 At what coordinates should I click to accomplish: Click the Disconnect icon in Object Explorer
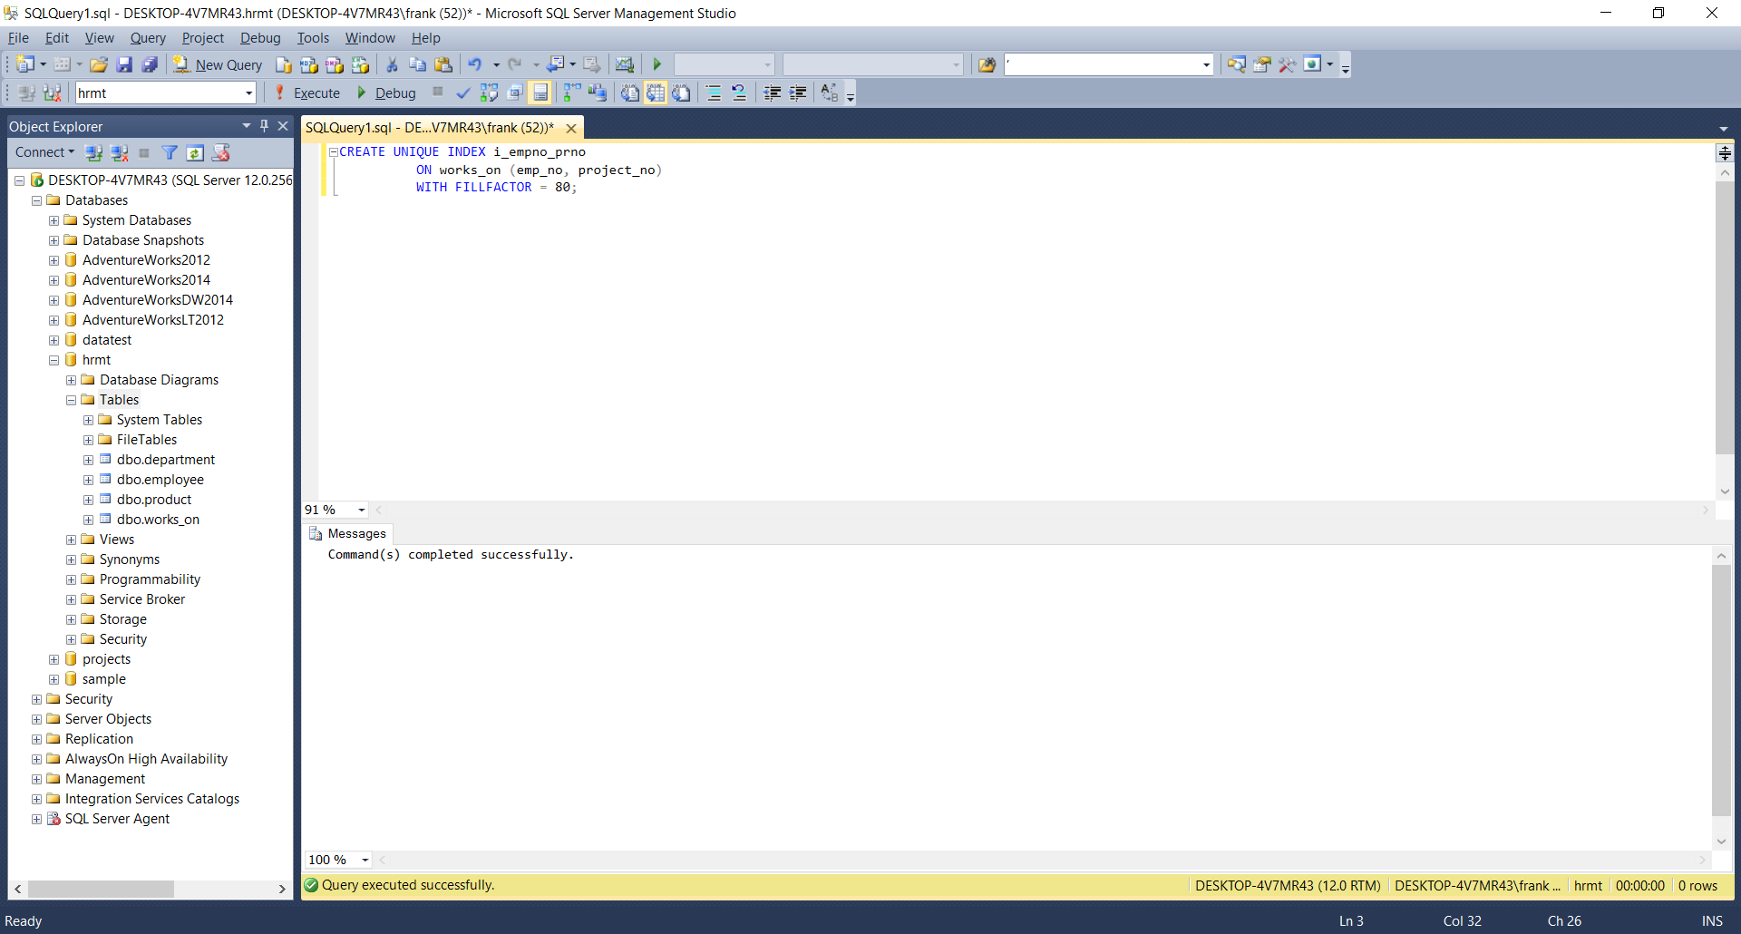tap(119, 152)
